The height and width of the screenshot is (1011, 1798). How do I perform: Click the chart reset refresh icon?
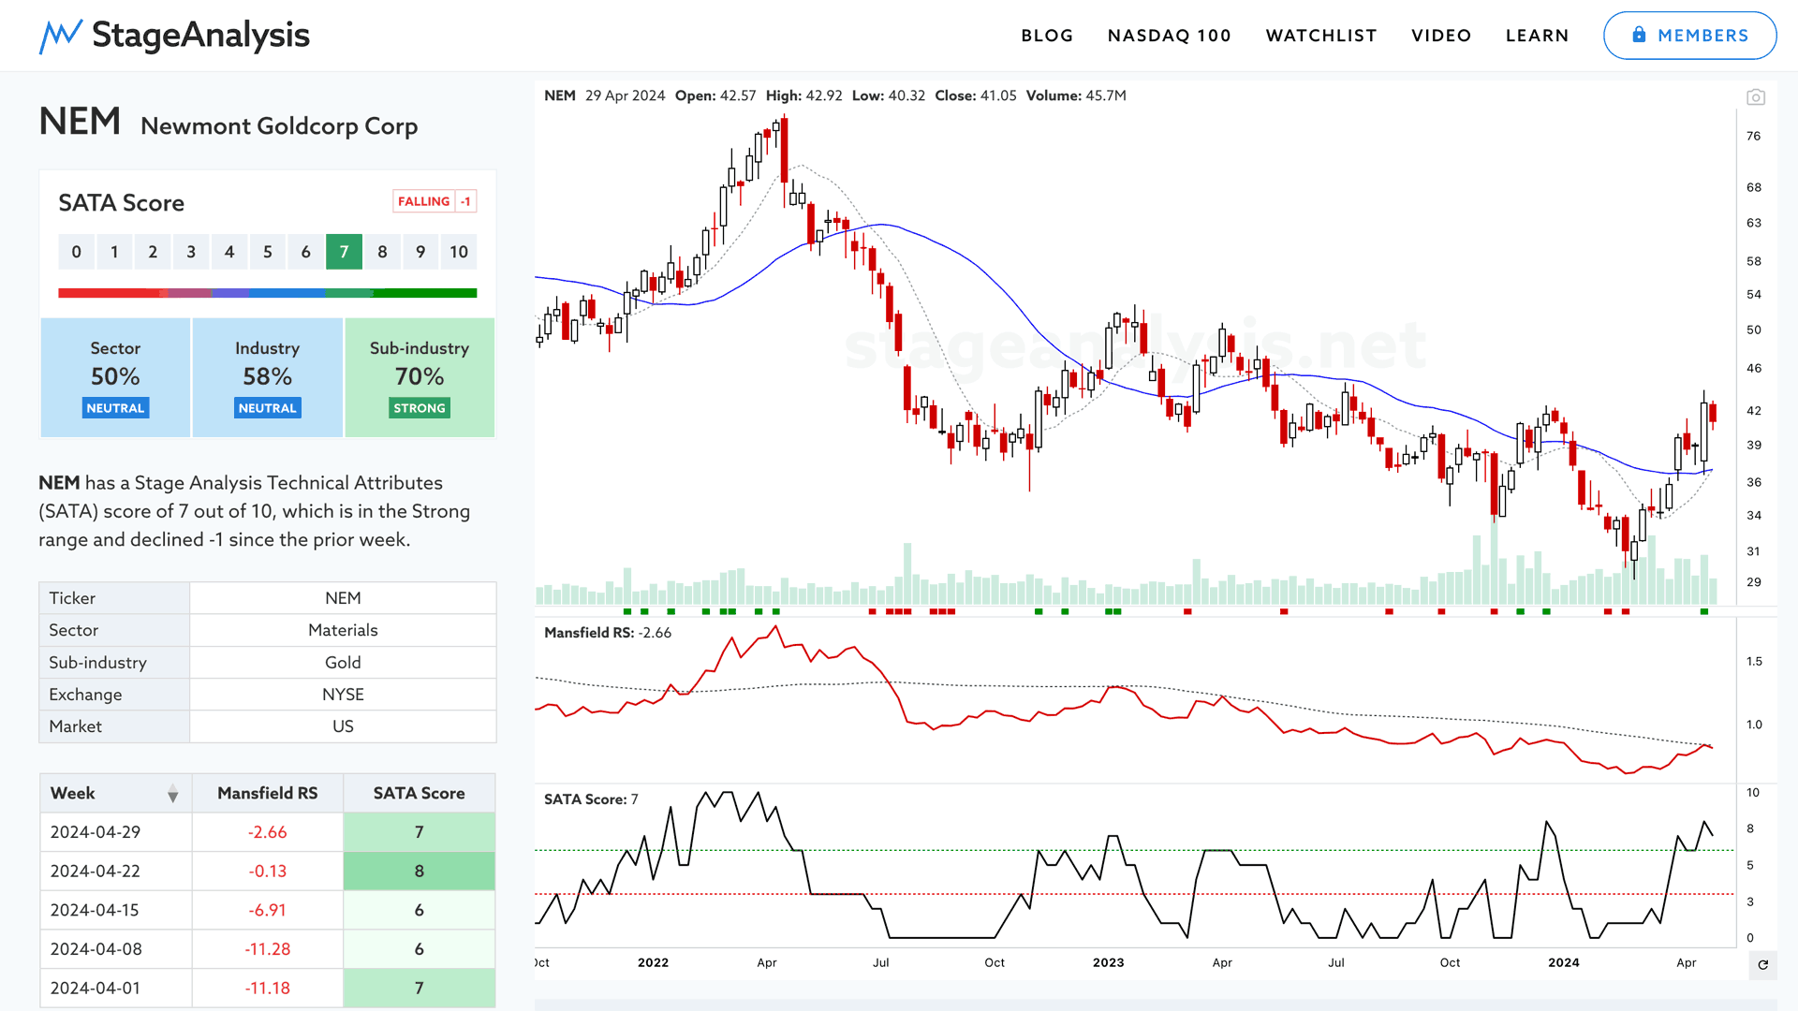click(x=1762, y=964)
